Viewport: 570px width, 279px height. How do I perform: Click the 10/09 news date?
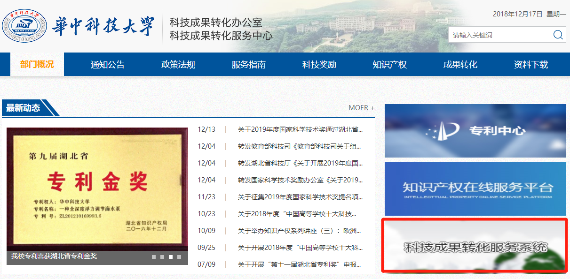[206, 231]
